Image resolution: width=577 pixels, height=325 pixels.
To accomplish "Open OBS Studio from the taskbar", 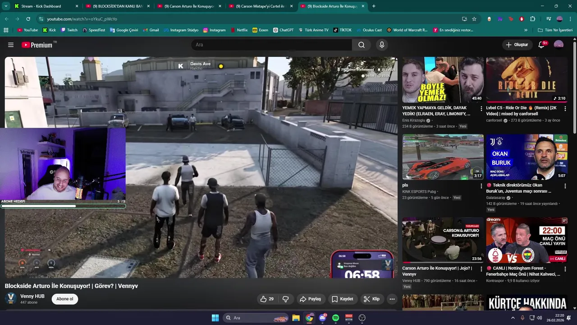I will coord(362,318).
